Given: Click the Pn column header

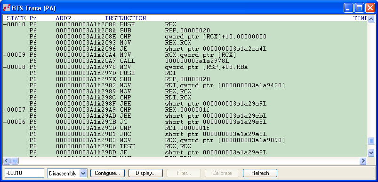Looking at the screenshot, I should (33, 18).
